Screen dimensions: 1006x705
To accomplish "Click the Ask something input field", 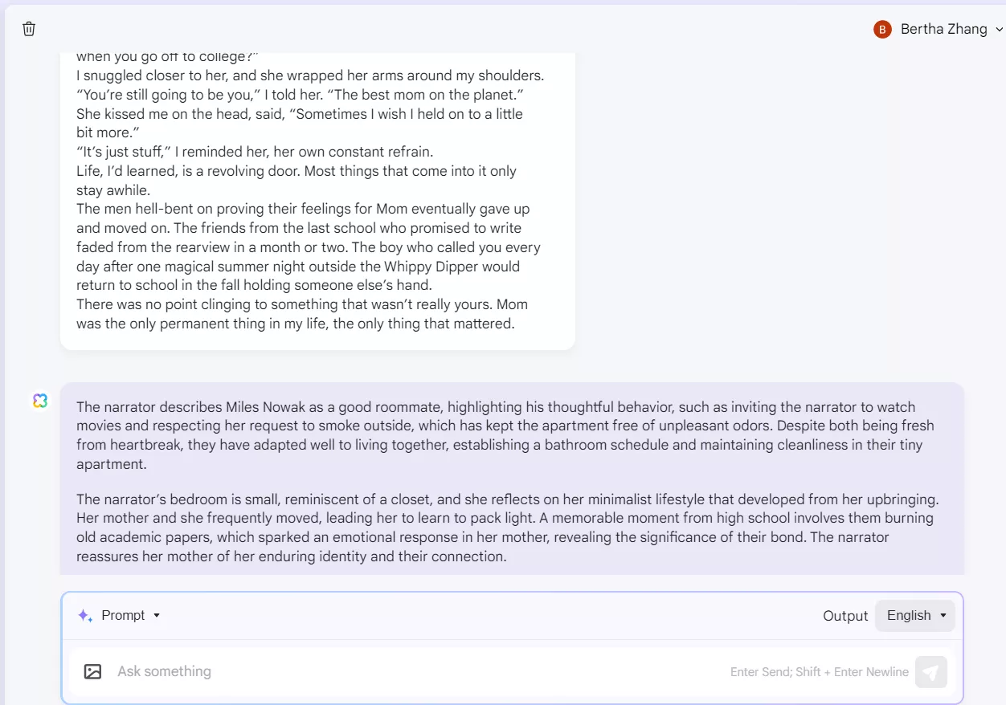I will point(321,671).
